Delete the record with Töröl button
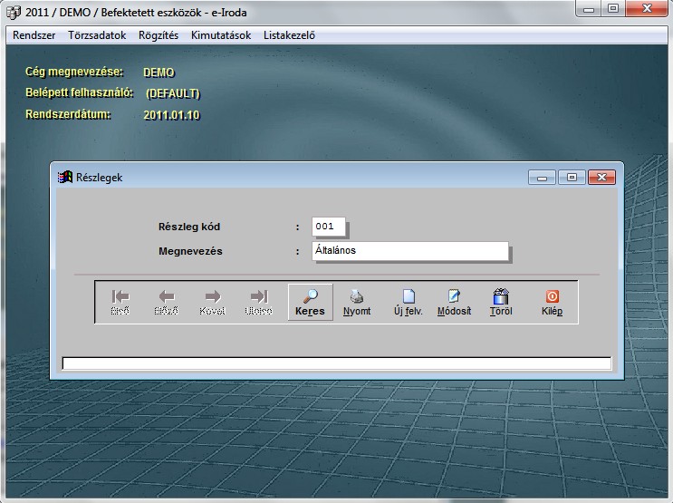This screenshot has height=503, width=673. point(500,302)
